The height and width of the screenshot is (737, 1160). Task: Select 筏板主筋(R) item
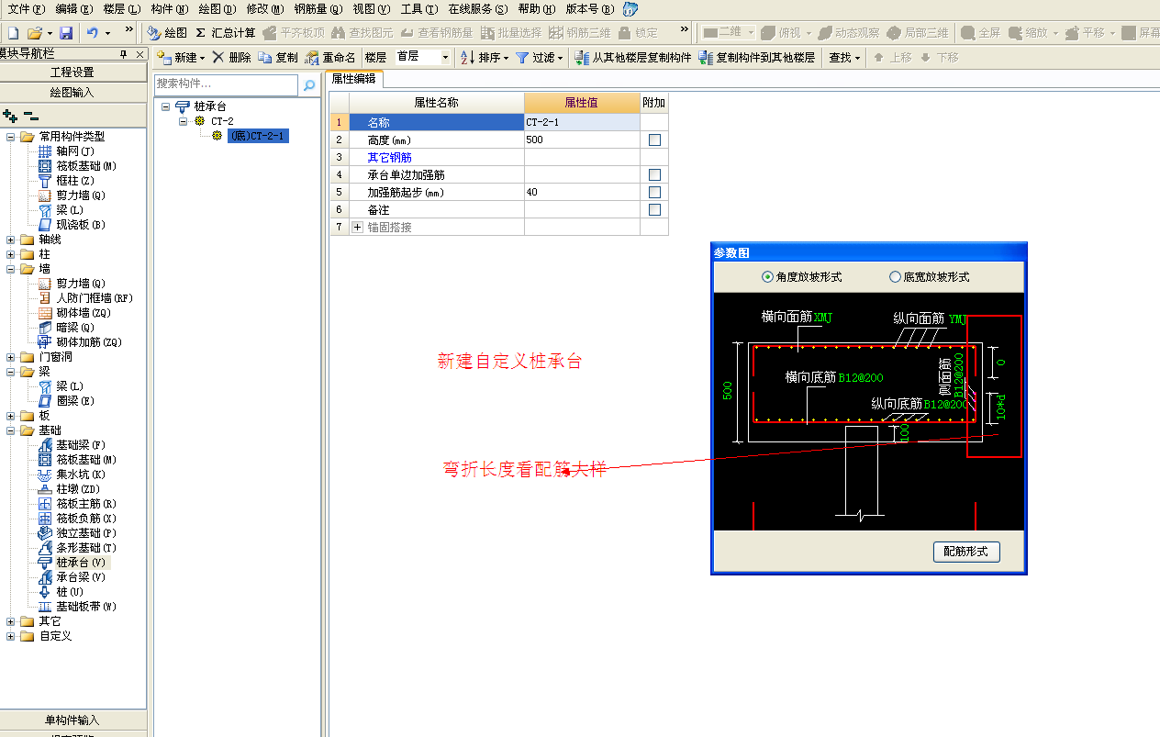pyautogui.click(x=78, y=504)
